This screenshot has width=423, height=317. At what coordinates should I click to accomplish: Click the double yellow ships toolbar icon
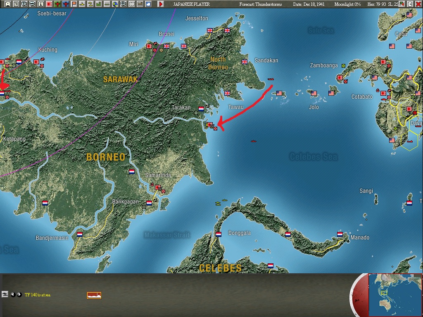click(90, 4)
